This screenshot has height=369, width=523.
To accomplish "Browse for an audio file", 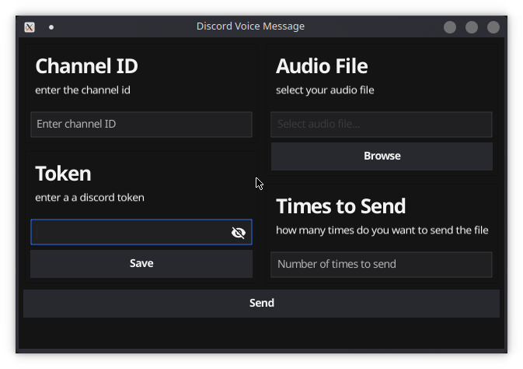I will tap(382, 156).
